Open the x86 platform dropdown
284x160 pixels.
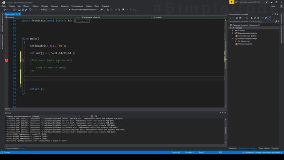point(59,10)
